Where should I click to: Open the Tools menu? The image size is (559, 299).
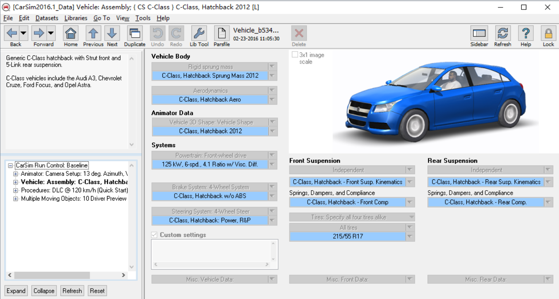[143, 18]
